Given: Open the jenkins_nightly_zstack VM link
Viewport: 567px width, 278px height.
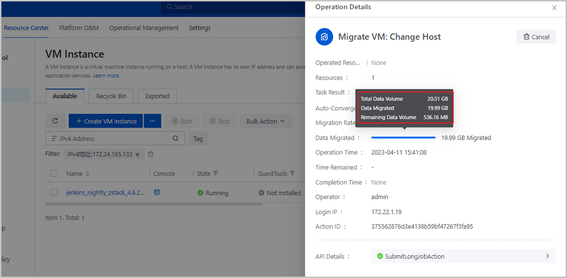Looking at the screenshot, I should coord(105,193).
